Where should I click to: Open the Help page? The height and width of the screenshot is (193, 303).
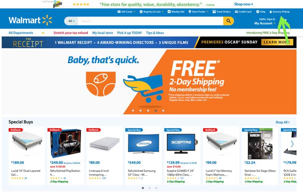(x=261, y=12)
